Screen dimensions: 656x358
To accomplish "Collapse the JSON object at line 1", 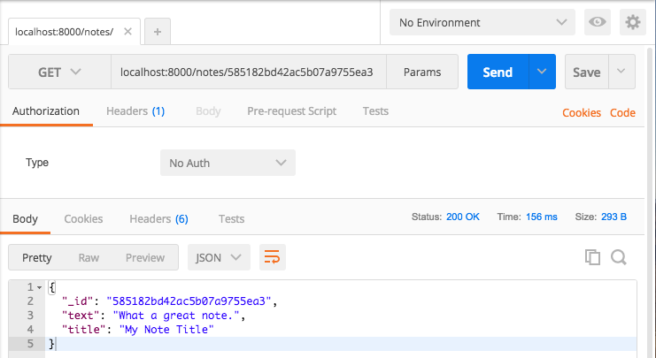I will [x=41, y=288].
